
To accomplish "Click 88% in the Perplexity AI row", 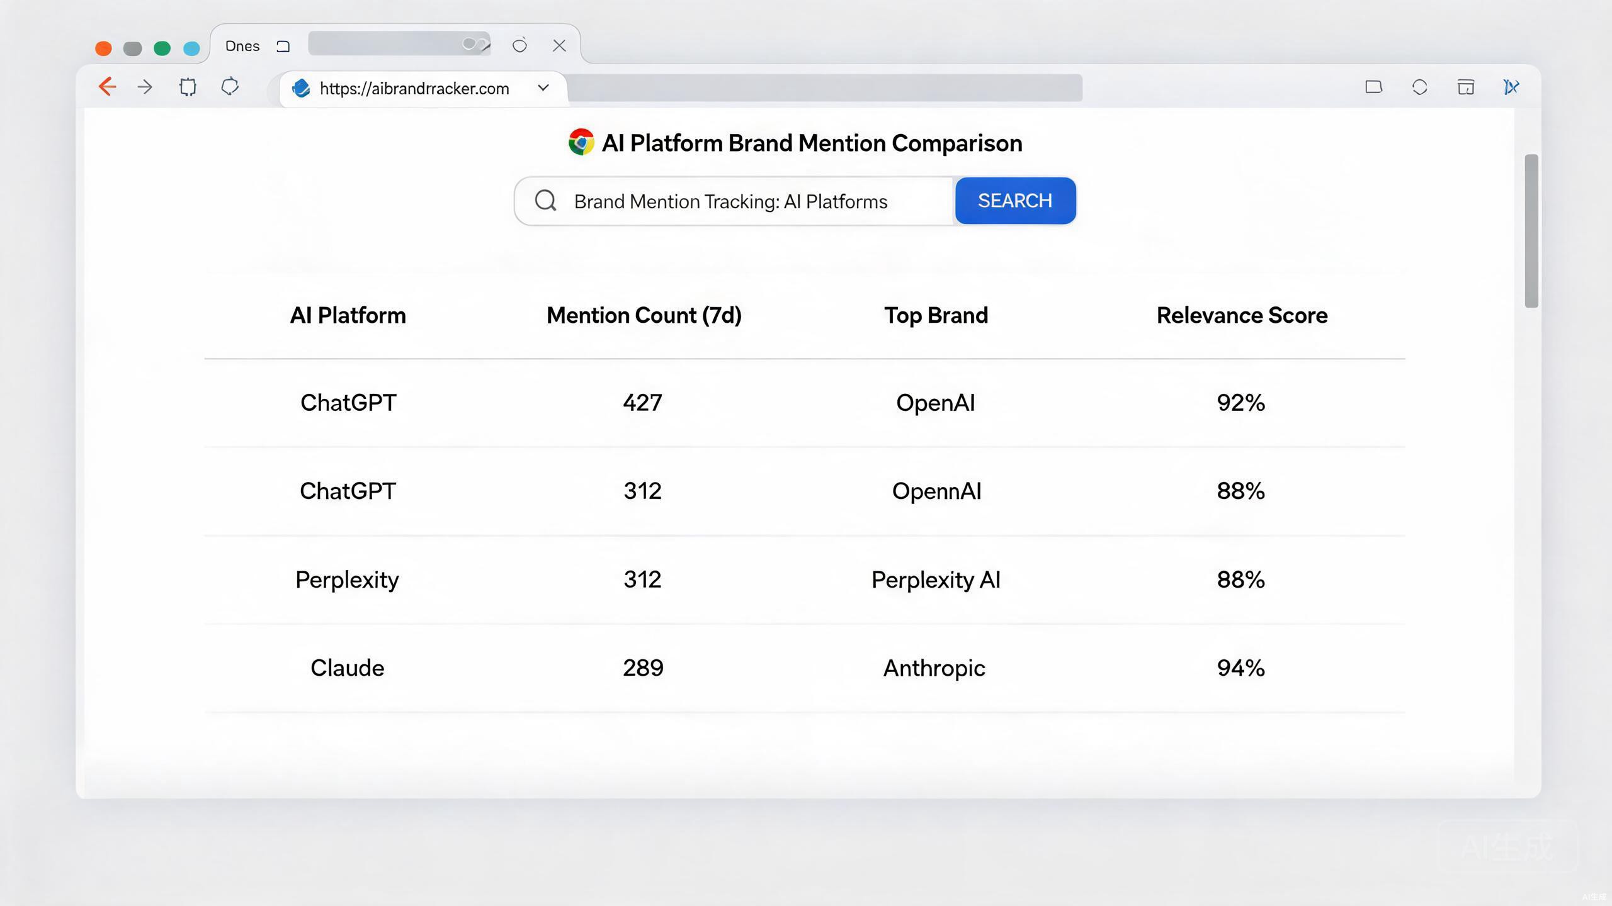I will pos(1240,579).
